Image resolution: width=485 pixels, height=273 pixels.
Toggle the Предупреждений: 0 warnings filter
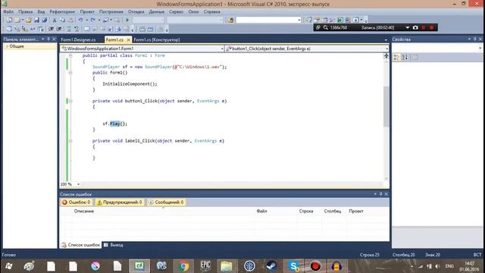(120, 202)
